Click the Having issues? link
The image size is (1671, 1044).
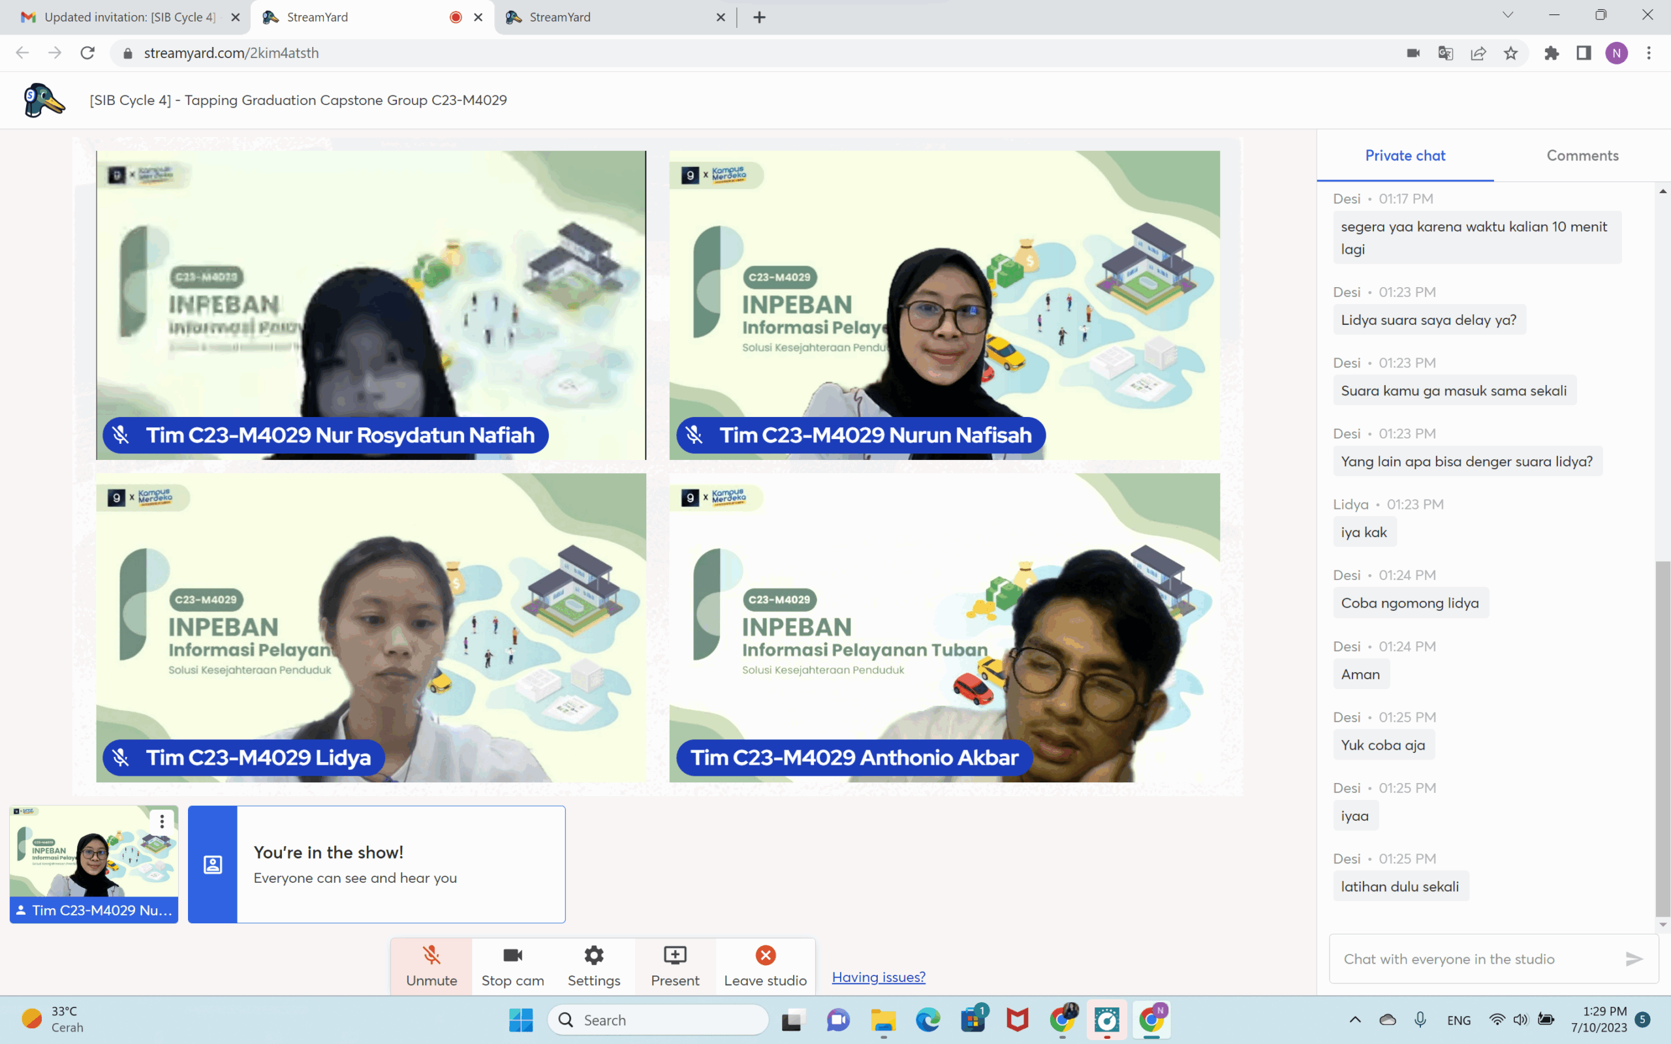pos(879,977)
